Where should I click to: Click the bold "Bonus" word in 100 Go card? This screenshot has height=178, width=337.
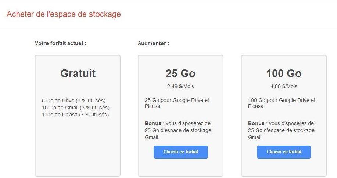[256, 123]
